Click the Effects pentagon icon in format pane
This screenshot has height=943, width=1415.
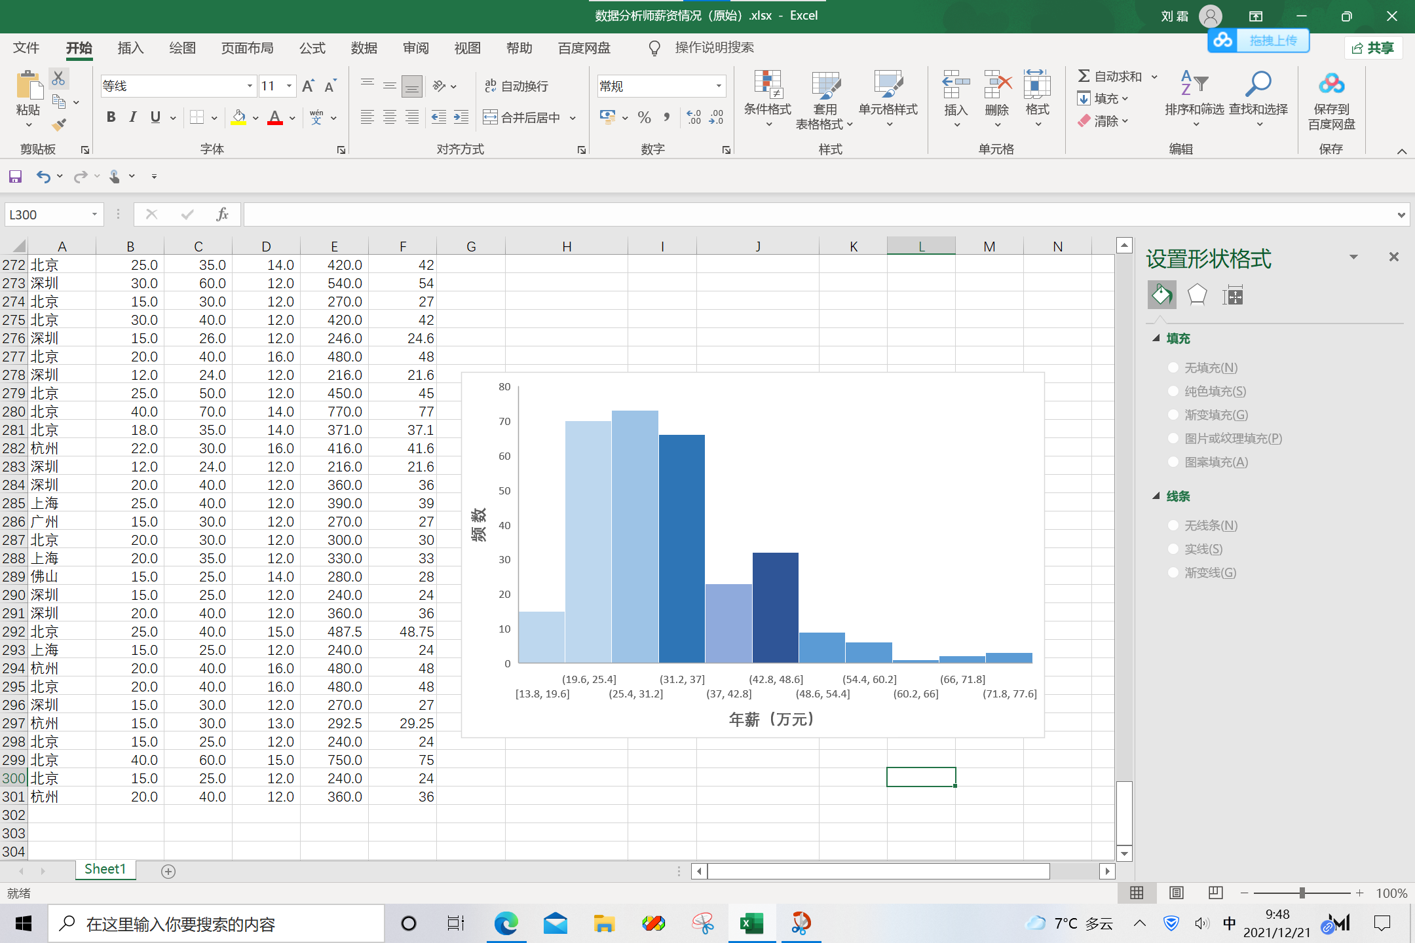(1197, 295)
